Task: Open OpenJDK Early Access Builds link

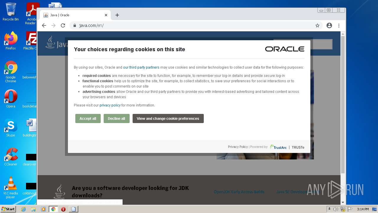Action: coord(239,192)
